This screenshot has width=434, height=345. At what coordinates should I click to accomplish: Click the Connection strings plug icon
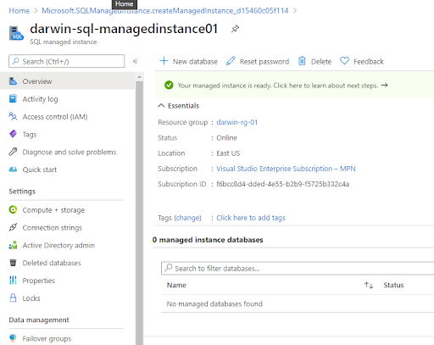(13, 227)
